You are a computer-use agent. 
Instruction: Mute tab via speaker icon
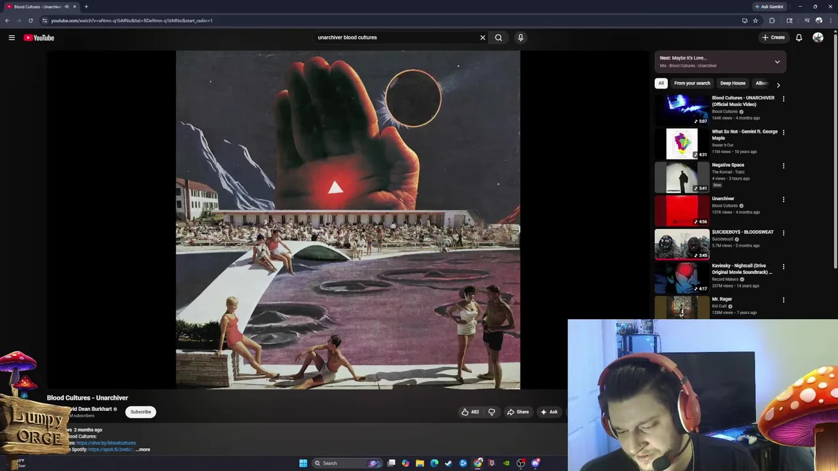click(66, 7)
